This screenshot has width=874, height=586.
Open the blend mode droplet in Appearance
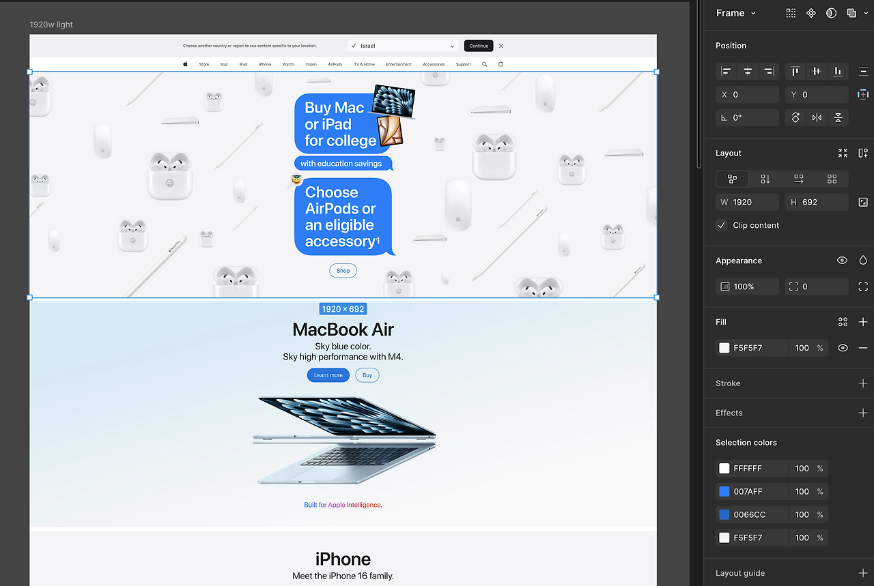863,261
